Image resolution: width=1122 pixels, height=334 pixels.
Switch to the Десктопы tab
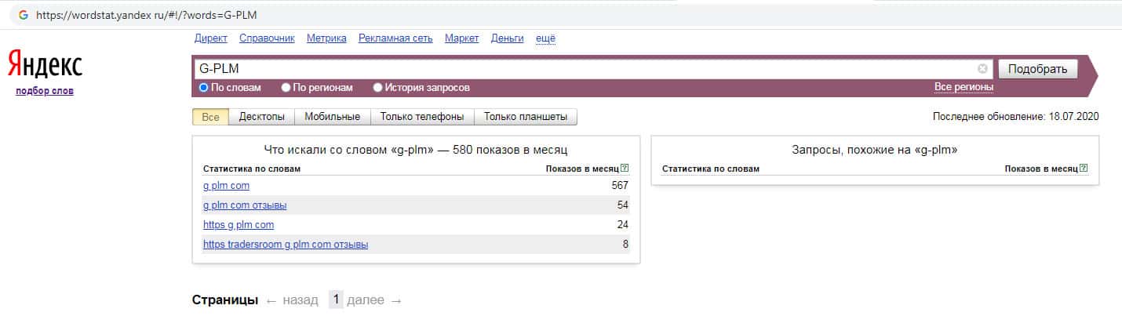tap(262, 117)
